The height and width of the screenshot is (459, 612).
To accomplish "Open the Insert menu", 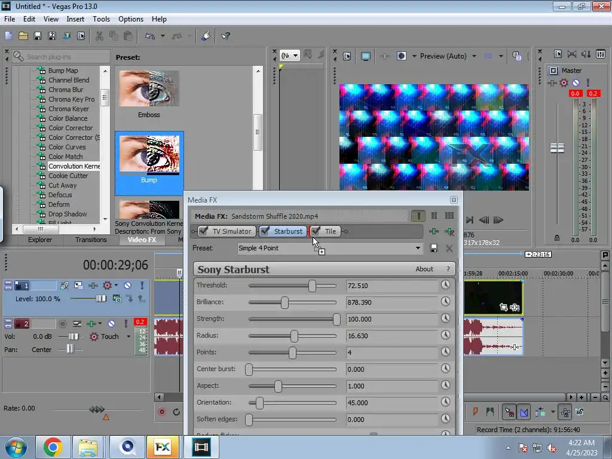I will [75, 19].
